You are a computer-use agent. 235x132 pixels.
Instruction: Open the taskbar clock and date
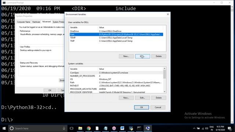pyautogui.click(x=220, y=128)
